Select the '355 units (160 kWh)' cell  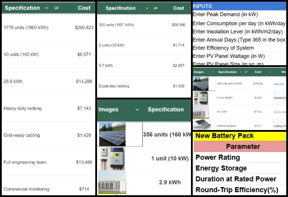(x=116, y=25)
